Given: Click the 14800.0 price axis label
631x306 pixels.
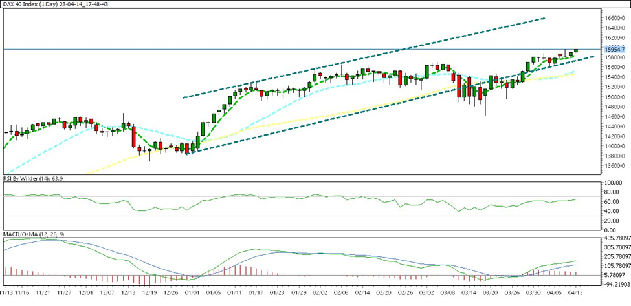Looking at the screenshot, I should coord(615,107).
